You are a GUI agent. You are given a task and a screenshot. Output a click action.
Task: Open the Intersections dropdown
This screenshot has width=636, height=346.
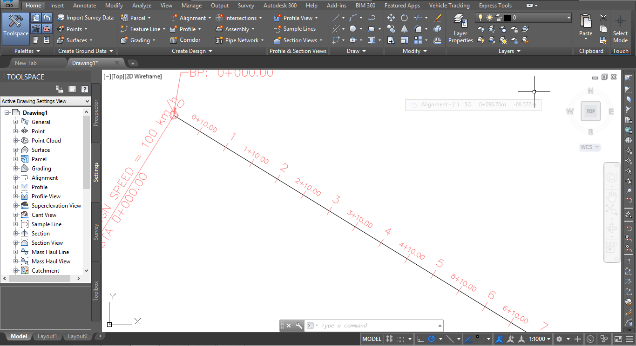tap(238, 18)
